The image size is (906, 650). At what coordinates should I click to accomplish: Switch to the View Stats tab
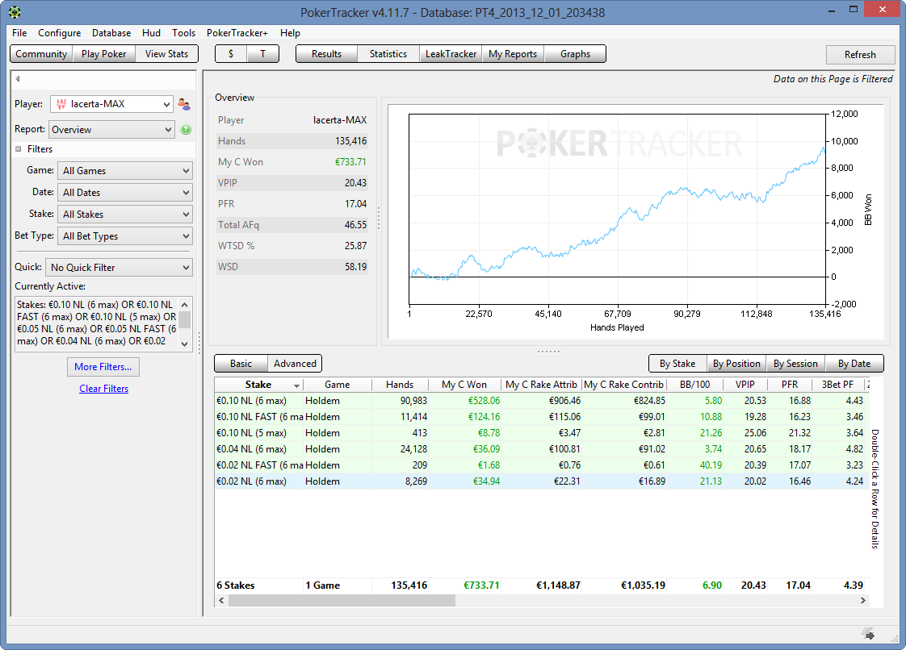[166, 54]
